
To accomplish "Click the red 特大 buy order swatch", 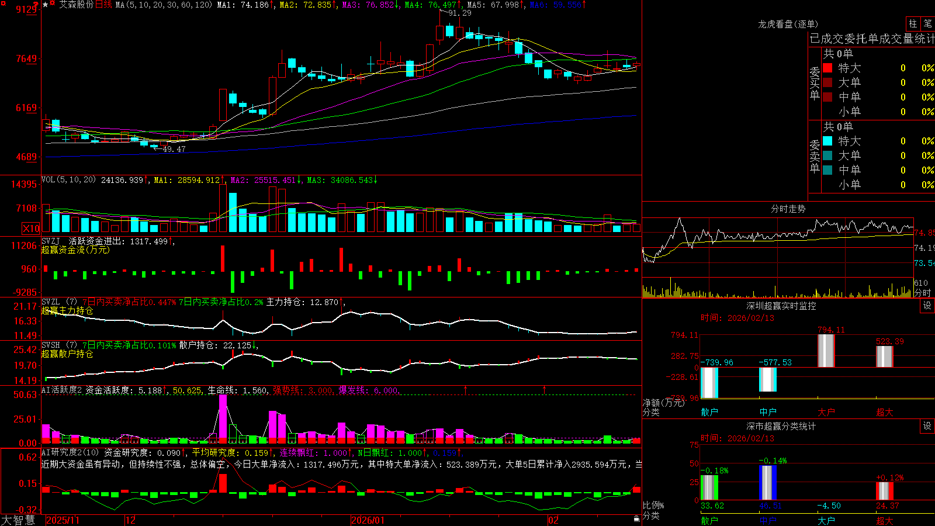I will [x=827, y=68].
